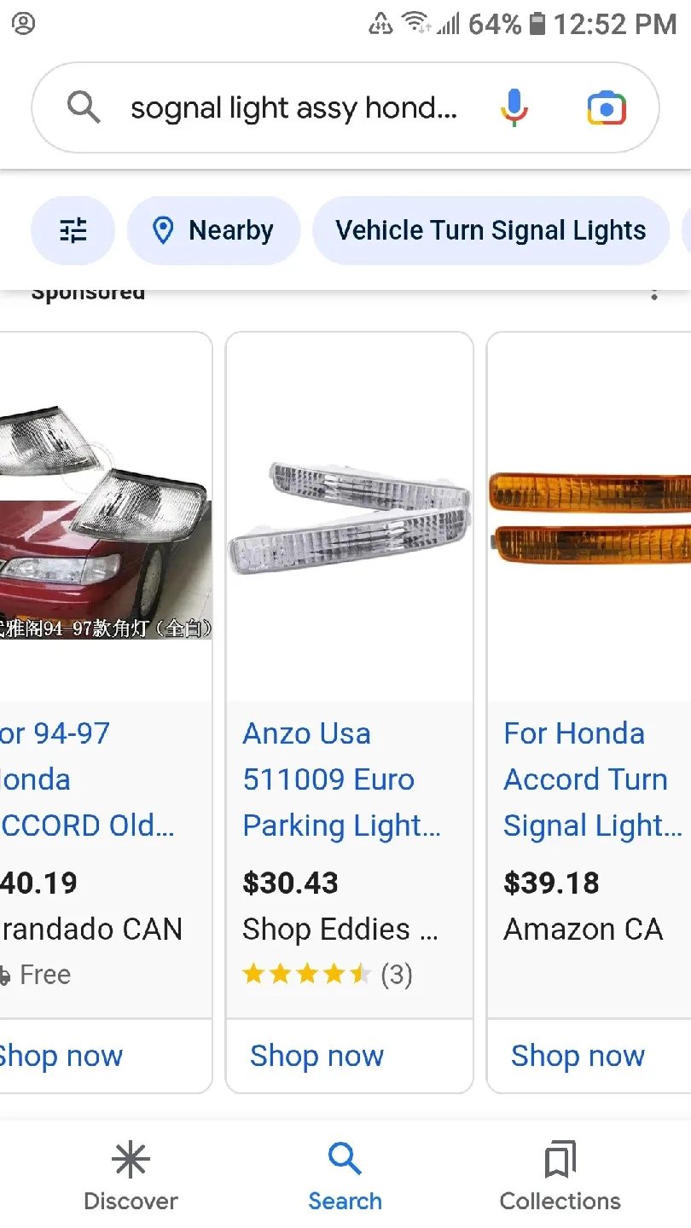This screenshot has height=1228, width=691.
Task: Tap the amber turn signal product image
Action: pyautogui.click(x=590, y=517)
